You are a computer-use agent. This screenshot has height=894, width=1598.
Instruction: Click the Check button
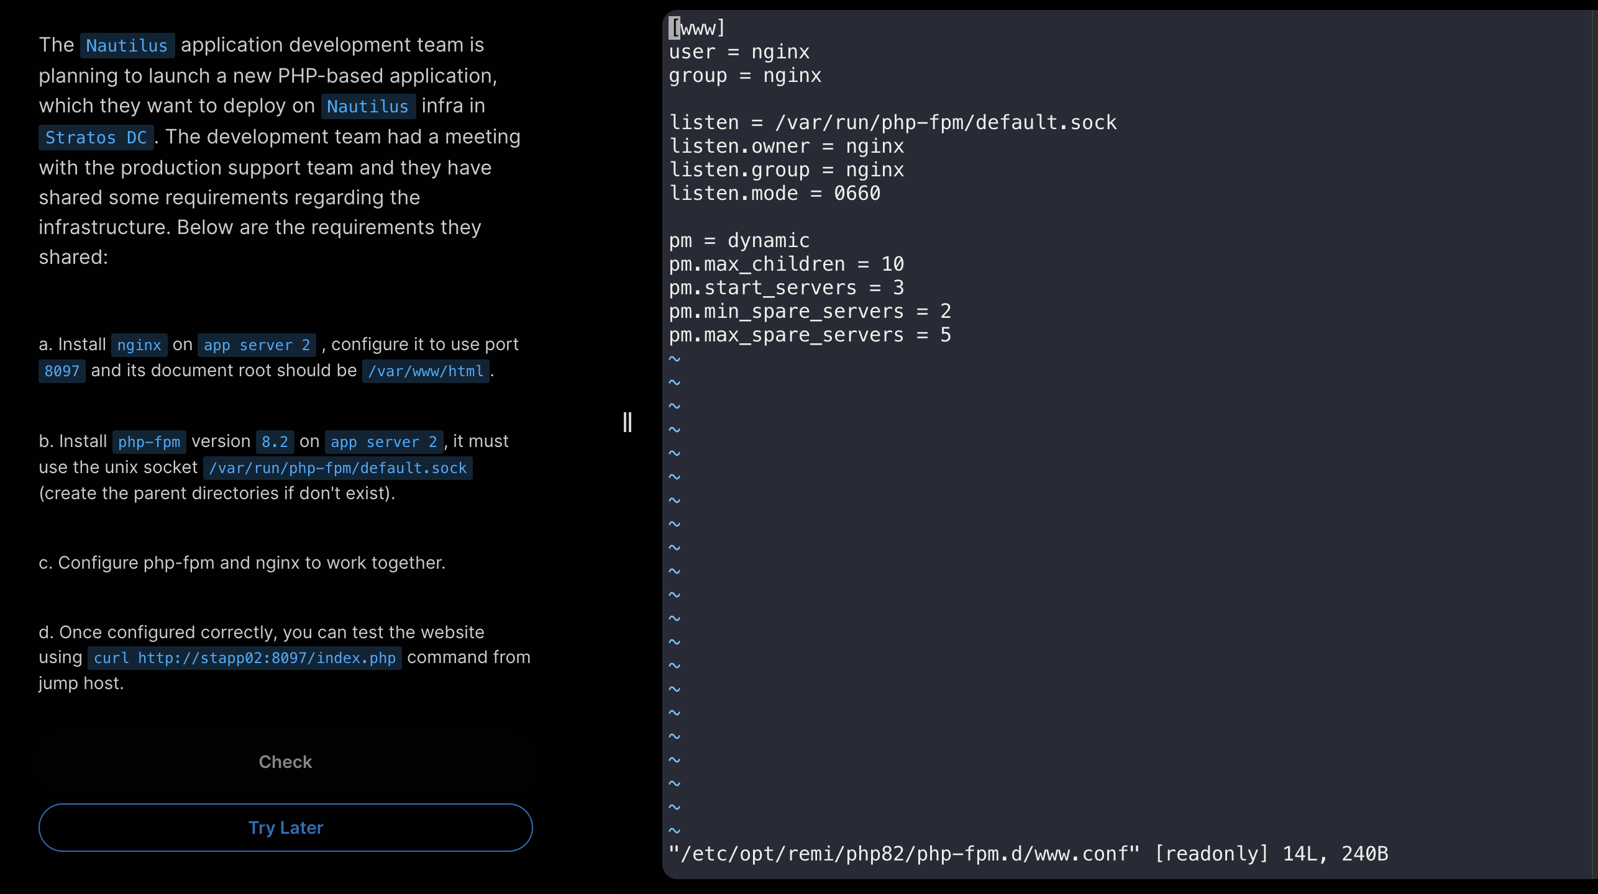[x=285, y=762]
